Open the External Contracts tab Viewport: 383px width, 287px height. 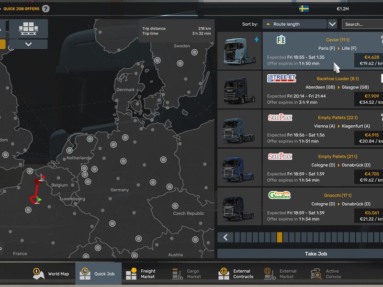point(237,274)
